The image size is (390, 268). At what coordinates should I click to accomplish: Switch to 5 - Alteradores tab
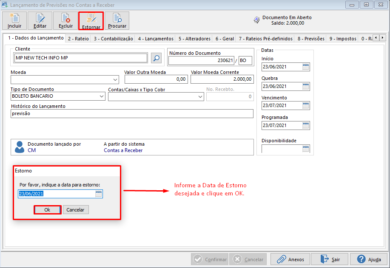pos(194,39)
